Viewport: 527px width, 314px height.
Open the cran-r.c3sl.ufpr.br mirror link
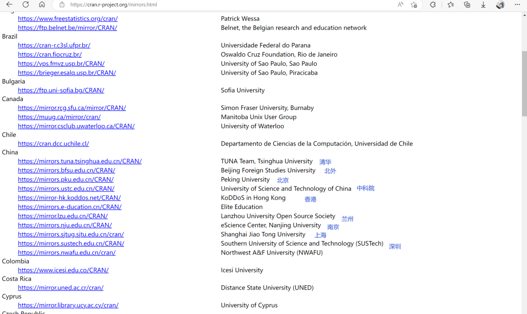(54, 45)
